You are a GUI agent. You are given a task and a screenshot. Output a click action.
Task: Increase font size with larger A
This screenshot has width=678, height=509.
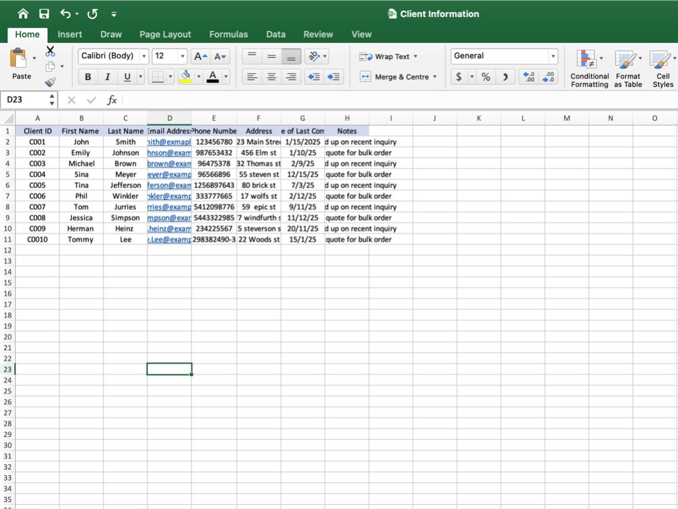click(x=200, y=56)
